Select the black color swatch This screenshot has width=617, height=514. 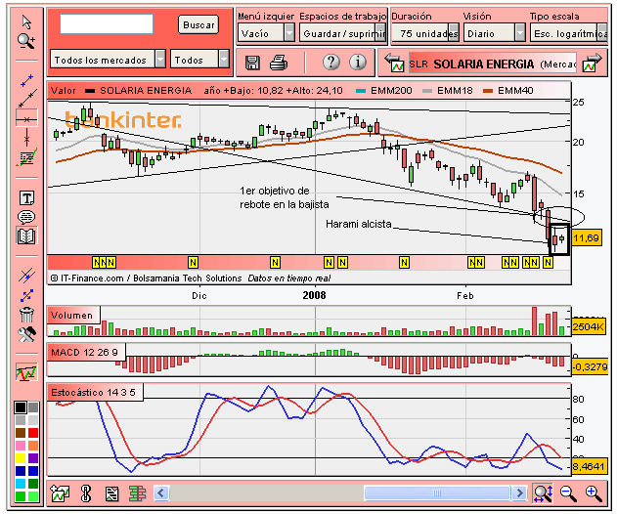(x=21, y=407)
